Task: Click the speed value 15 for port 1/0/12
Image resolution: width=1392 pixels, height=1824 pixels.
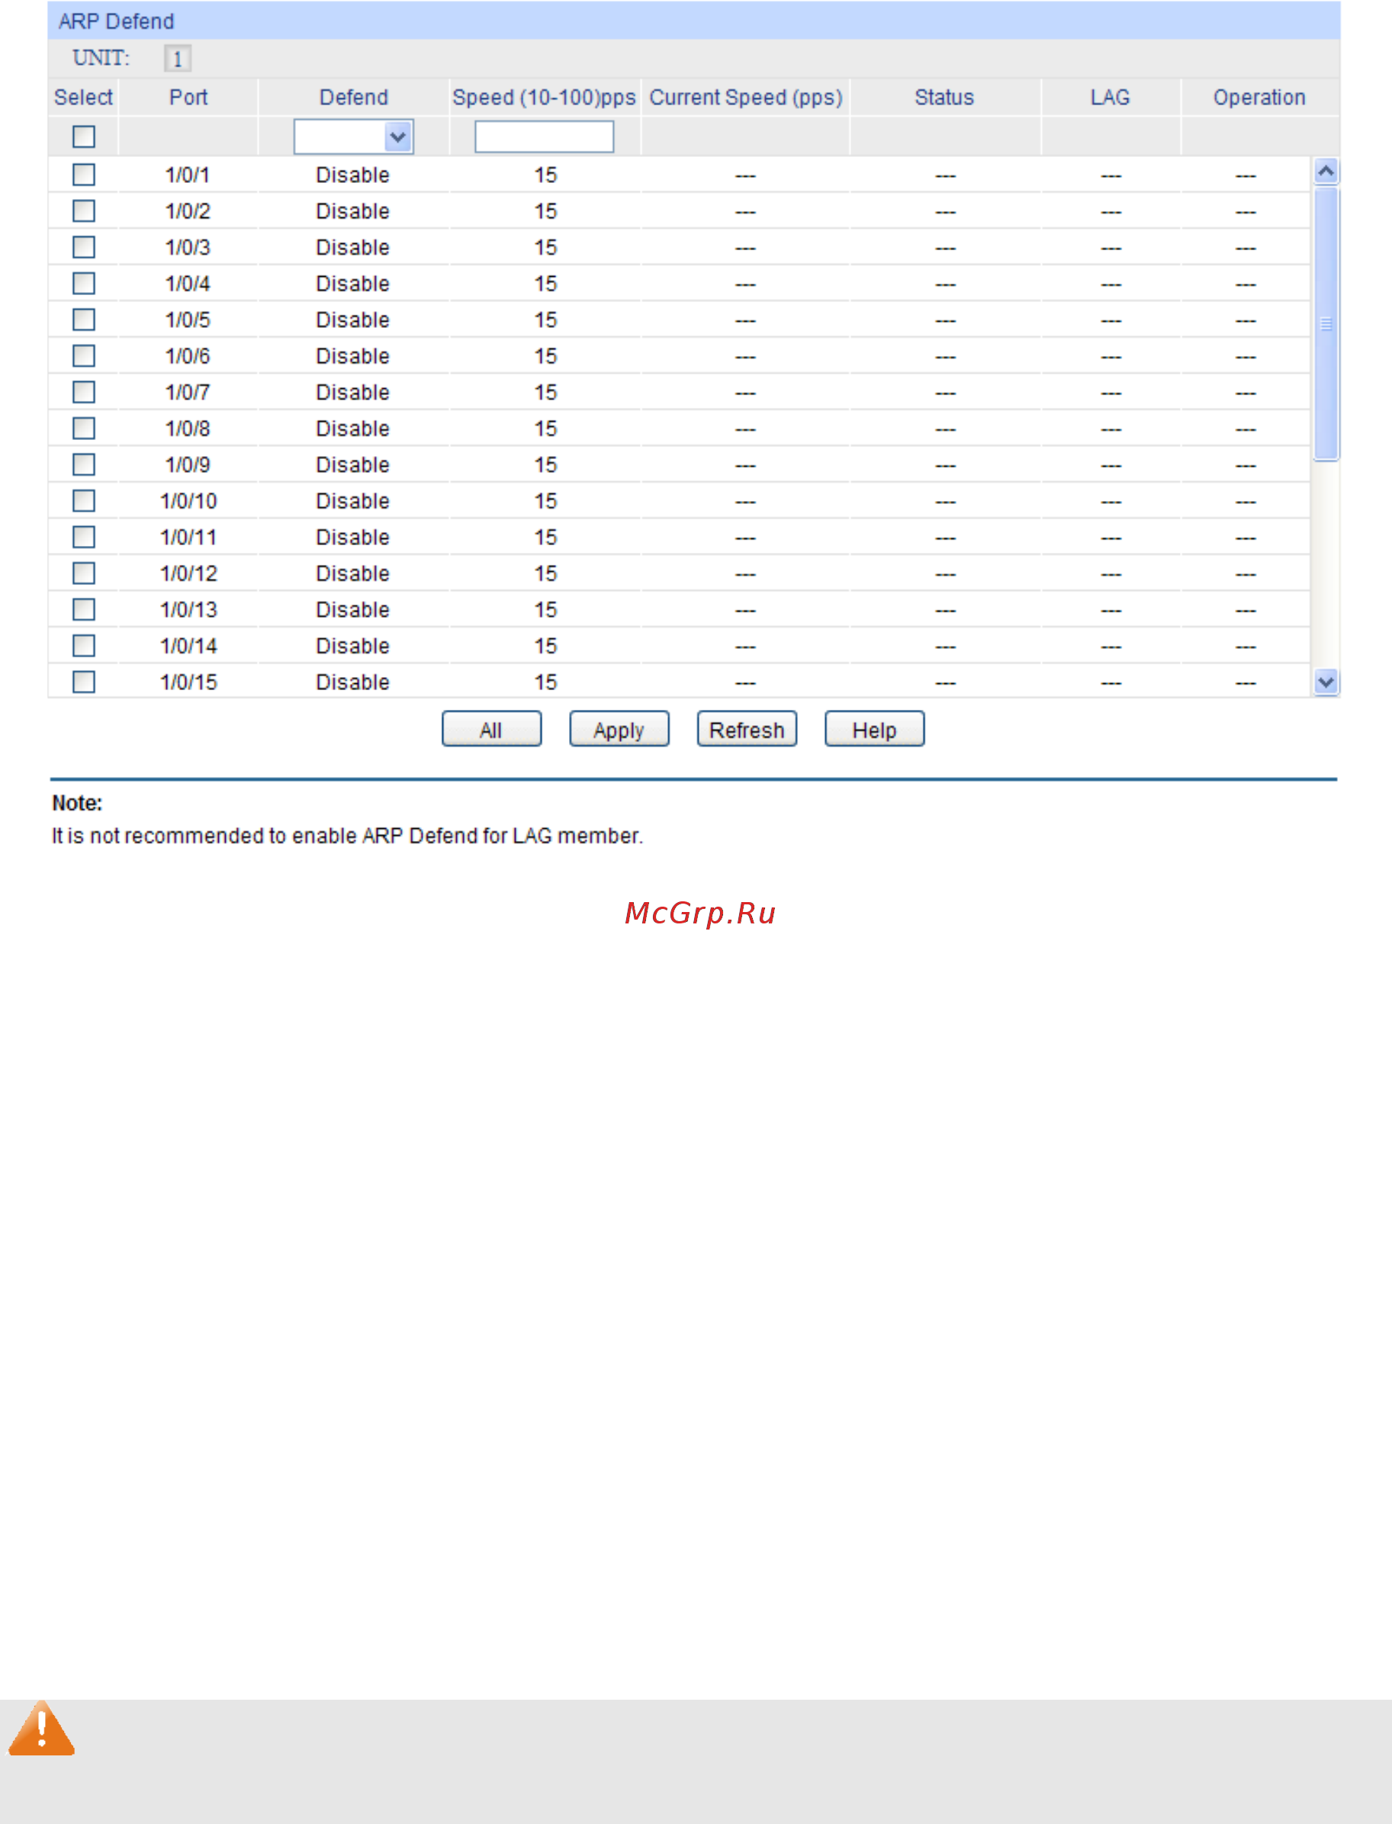Action: [x=545, y=573]
